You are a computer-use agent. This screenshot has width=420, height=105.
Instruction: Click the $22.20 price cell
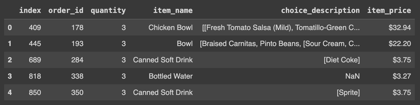coord(400,44)
